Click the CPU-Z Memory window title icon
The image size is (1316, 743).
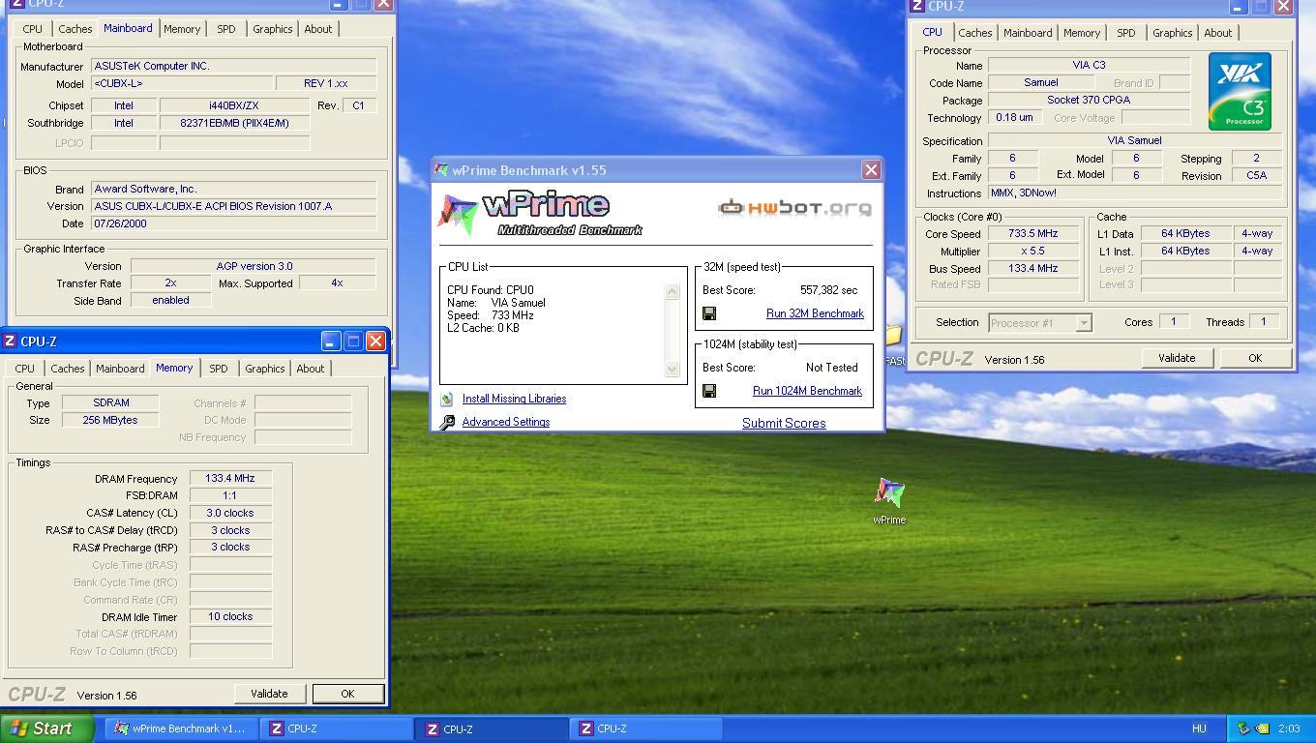coord(9,342)
